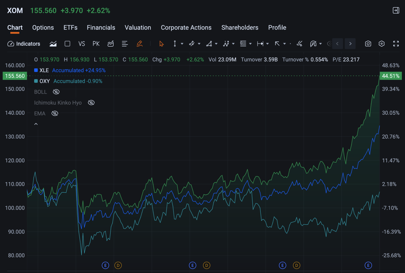Click the XOM ticker symbol
Viewport: 405px width, 273px height.
15,11
